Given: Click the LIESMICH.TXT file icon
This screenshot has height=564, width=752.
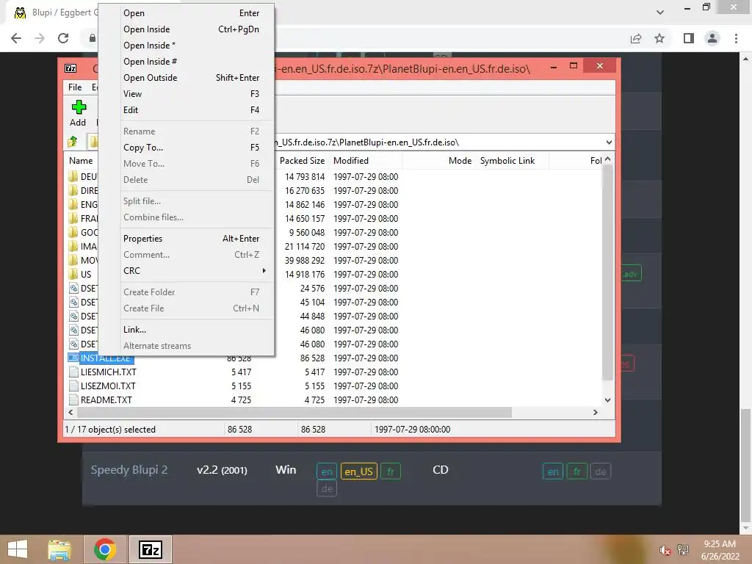Looking at the screenshot, I should [73, 372].
